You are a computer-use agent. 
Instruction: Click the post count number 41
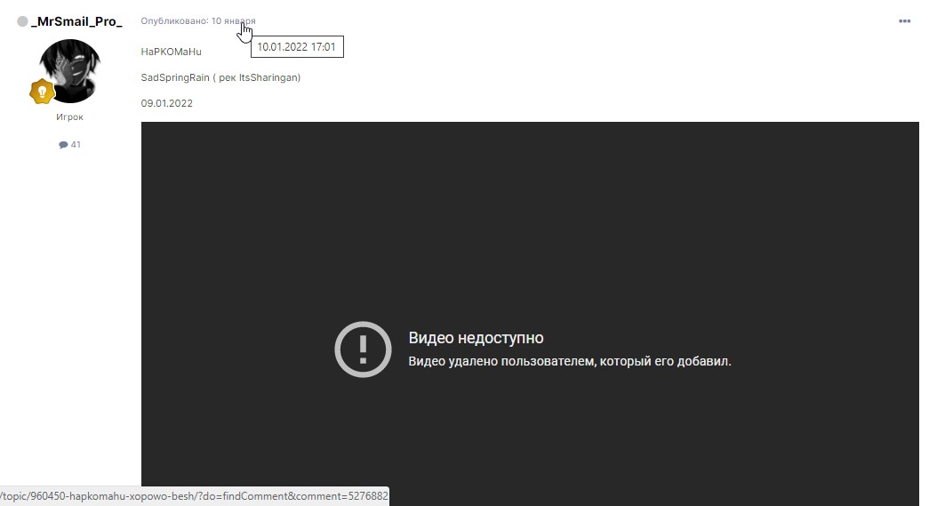[76, 145]
